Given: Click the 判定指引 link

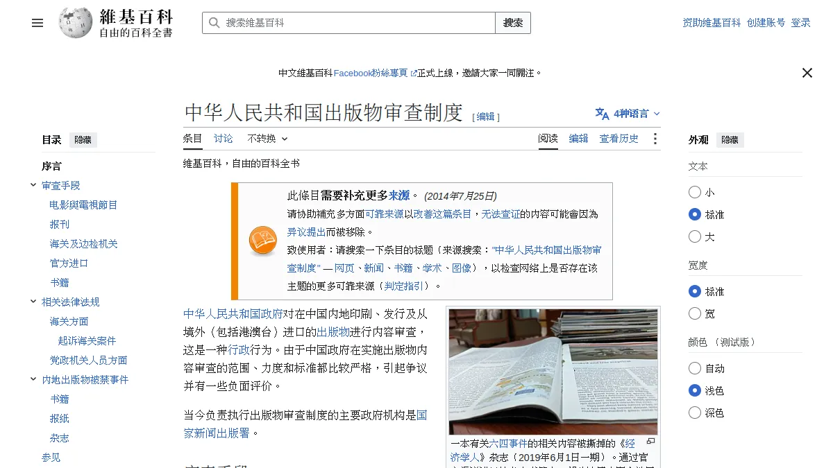Looking at the screenshot, I should point(403,286).
